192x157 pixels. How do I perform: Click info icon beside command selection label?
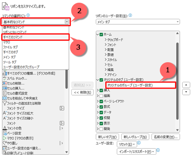pos(28,15)
